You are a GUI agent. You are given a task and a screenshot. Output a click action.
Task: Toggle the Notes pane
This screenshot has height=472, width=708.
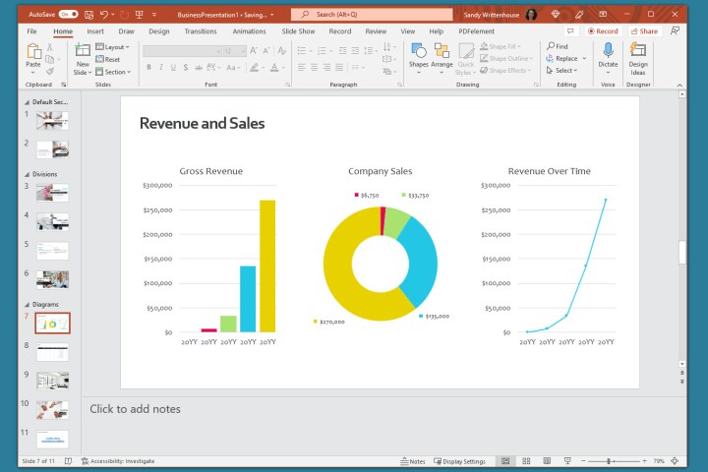point(413,460)
